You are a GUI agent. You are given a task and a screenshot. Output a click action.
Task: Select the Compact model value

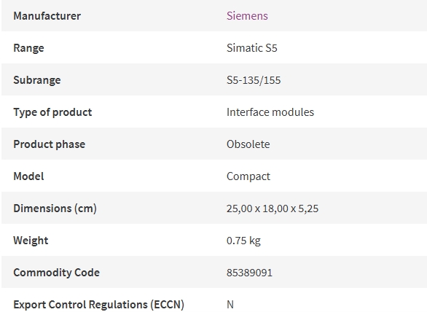click(x=248, y=176)
